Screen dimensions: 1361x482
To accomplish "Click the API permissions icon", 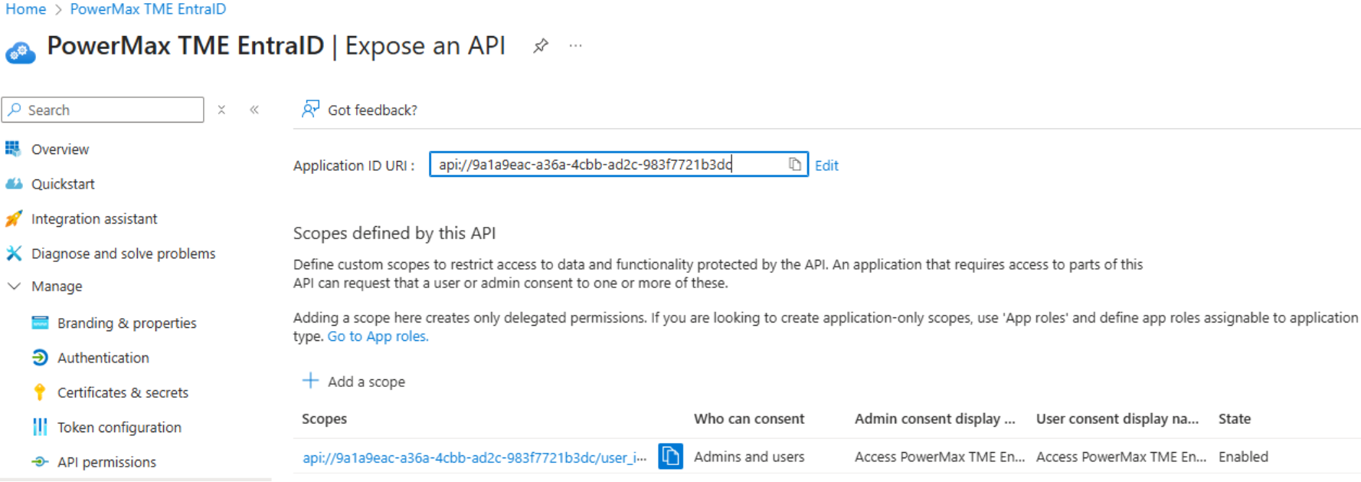I will [40, 461].
